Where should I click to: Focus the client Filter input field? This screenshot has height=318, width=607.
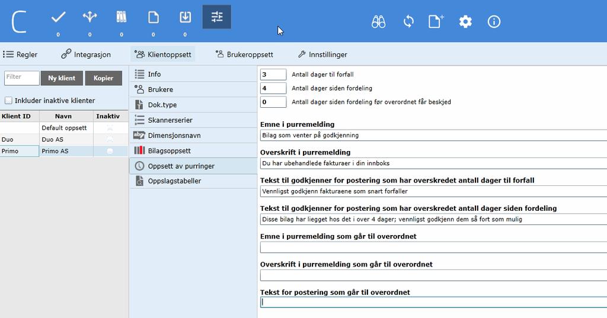(22, 78)
